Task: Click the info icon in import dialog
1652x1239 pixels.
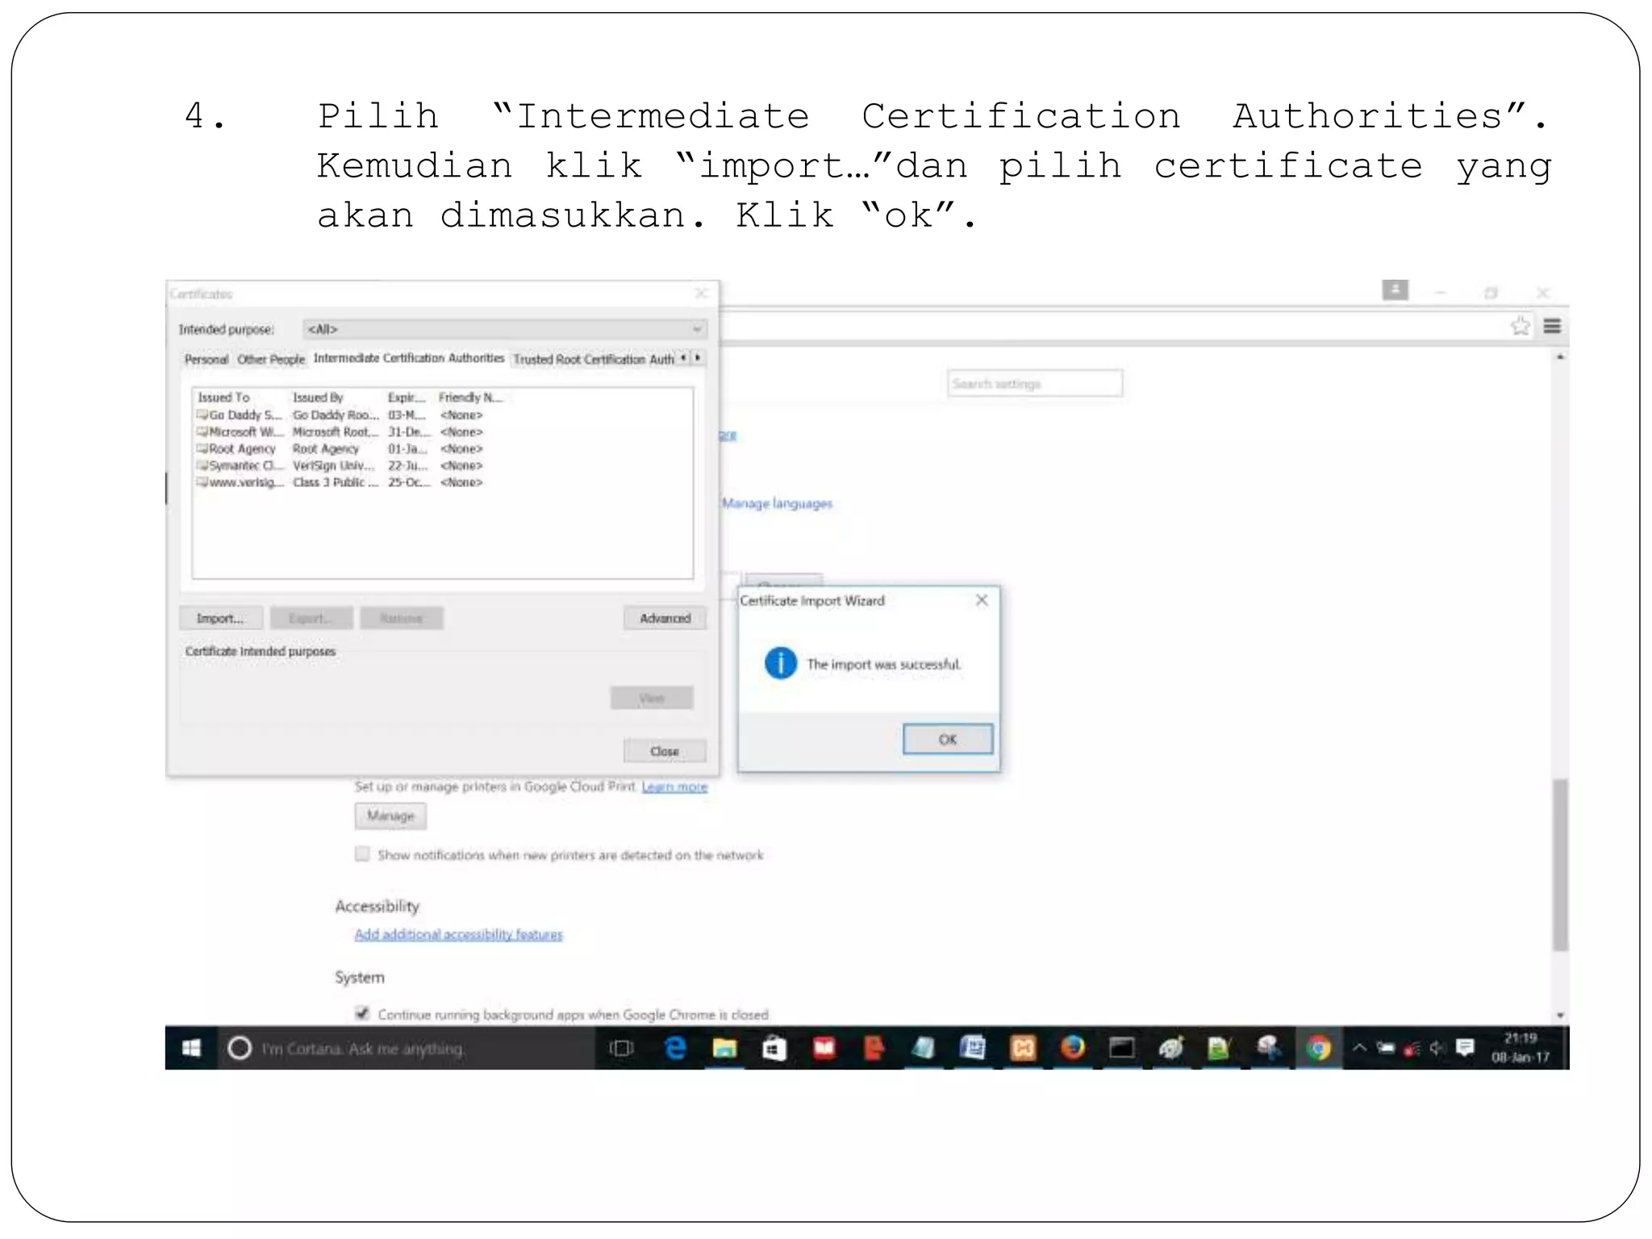Action: (780, 663)
